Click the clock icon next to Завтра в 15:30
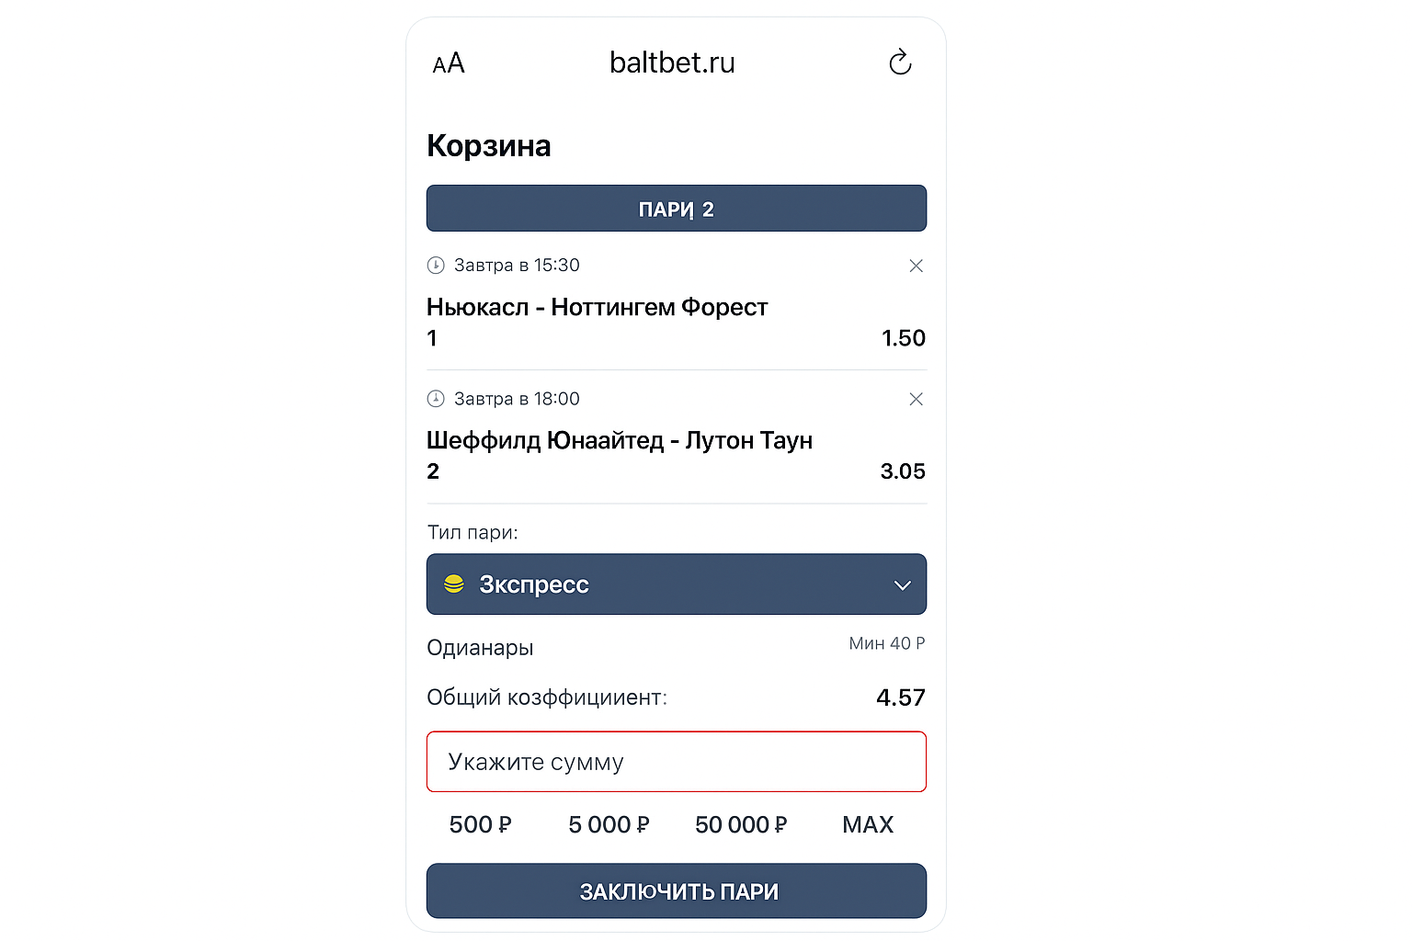Screen dimensions: 1412x941 [436, 265]
